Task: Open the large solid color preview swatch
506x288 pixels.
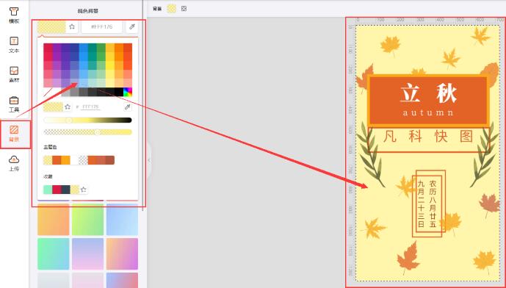Action: click(51, 27)
